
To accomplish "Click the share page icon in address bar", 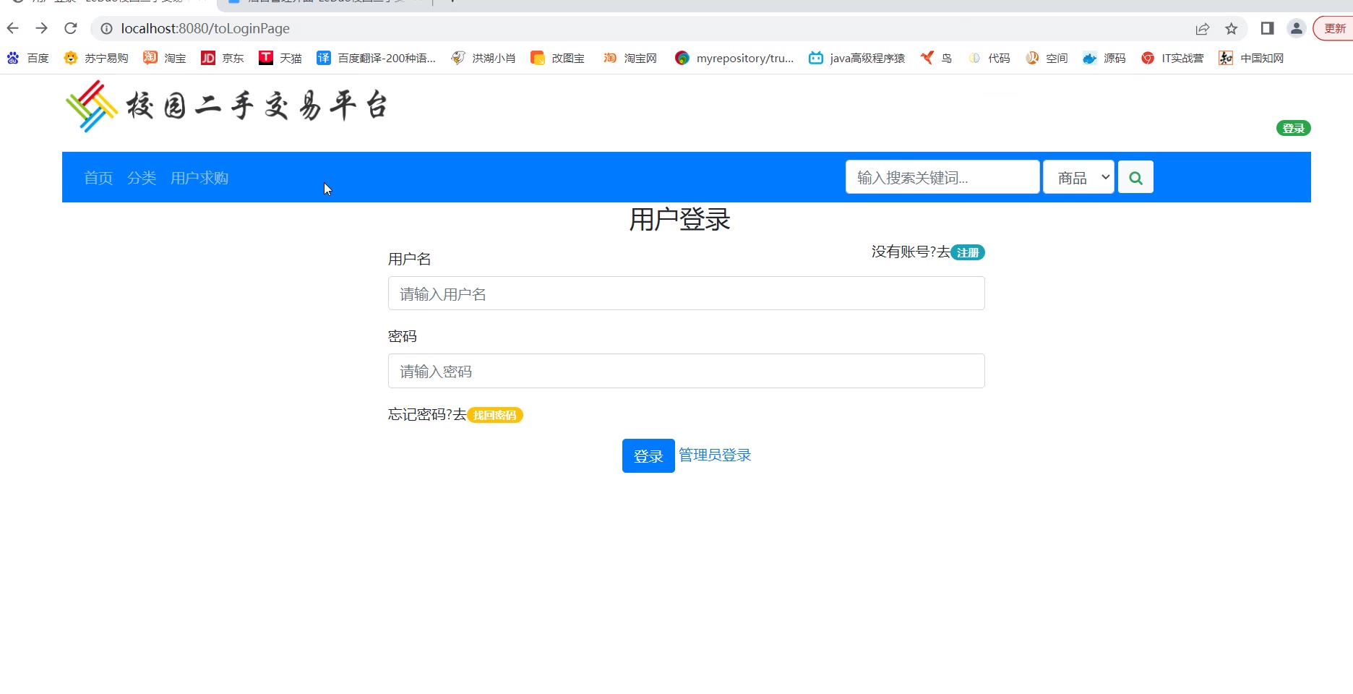I will 1203,28.
